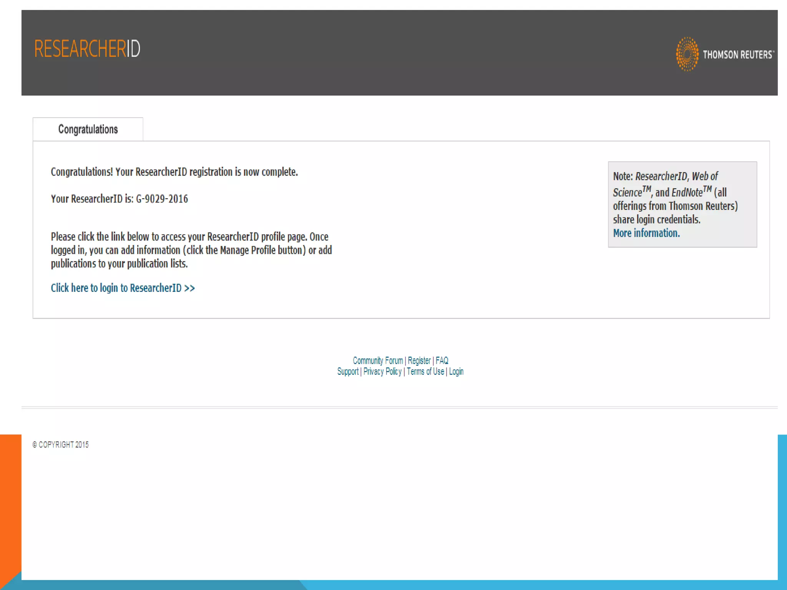The image size is (787, 590).
Task: Click the Thomson Reuters wordmark text
Action: point(738,55)
